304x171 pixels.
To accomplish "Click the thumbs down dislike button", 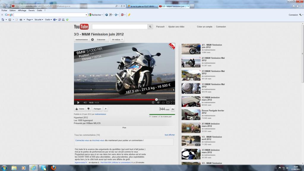I will point(88,109).
